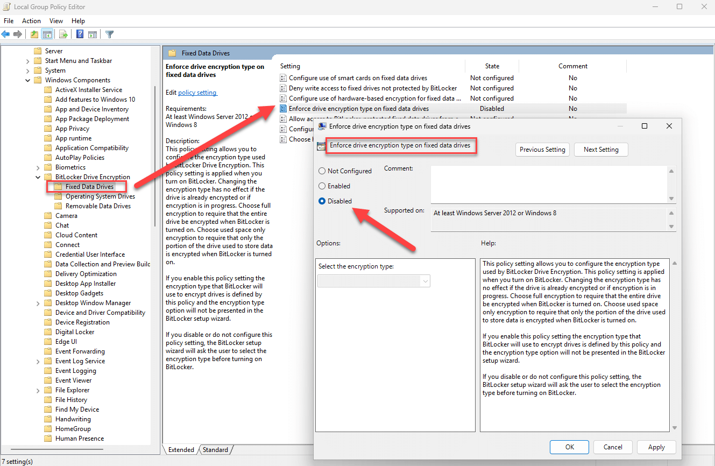Image resolution: width=715 pixels, height=466 pixels.
Task: Switch to the Standard tab
Action: pos(214,449)
